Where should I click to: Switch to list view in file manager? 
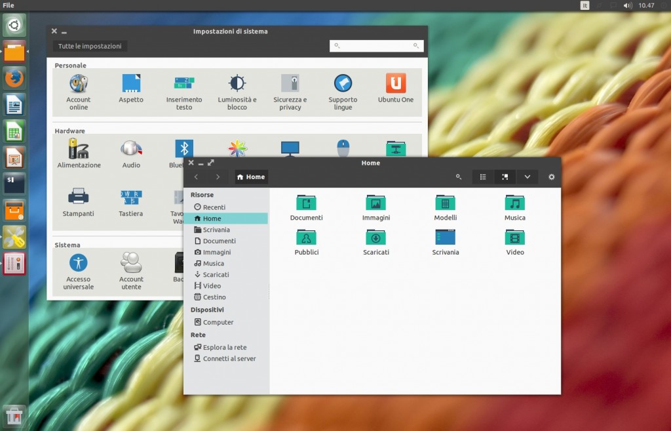[x=483, y=177]
